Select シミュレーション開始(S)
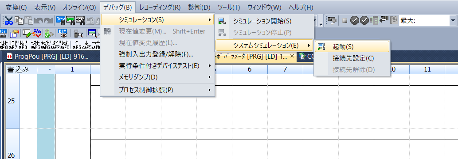Viewport: 458px width, 159px height. point(264,21)
